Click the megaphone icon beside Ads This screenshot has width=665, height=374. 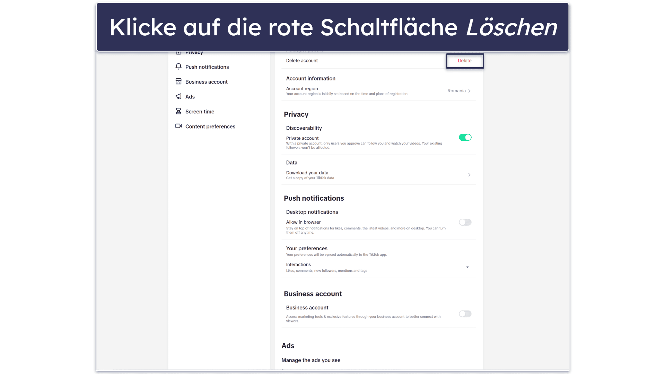[x=178, y=96]
